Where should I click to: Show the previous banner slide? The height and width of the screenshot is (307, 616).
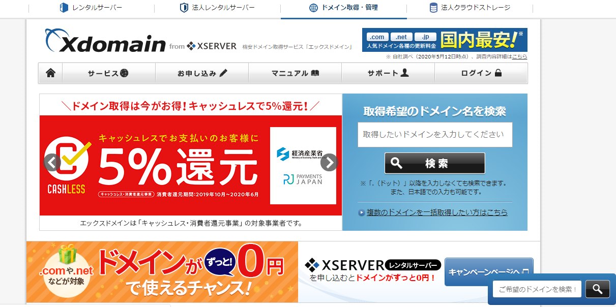(52, 162)
